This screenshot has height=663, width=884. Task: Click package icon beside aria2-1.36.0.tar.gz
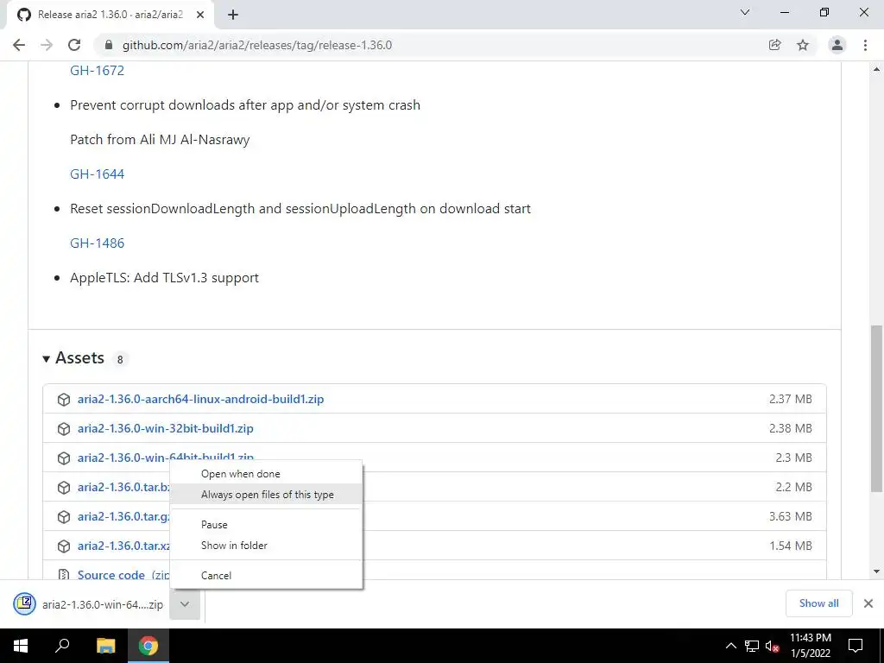[x=64, y=516]
